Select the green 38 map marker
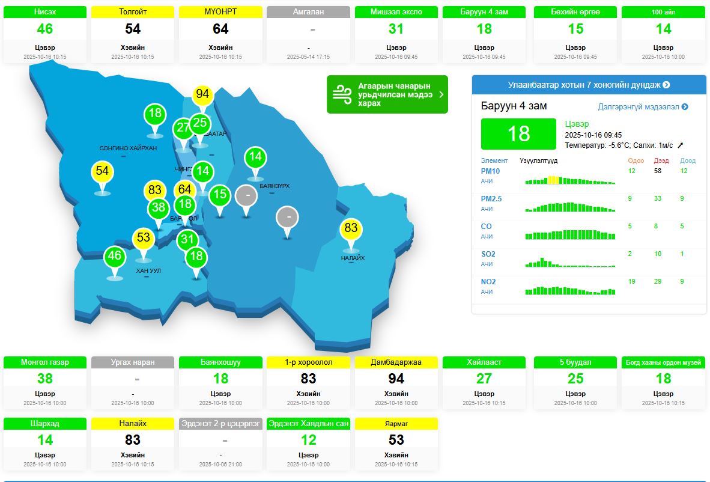710x482 pixels. [x=158, y=208]
